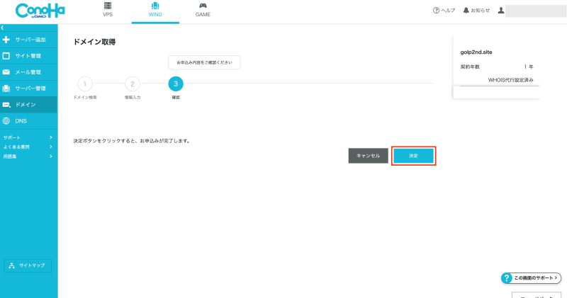Expand the サポート sidebar section
Viewport: 567px width, 298px height.
(x=51, y=137)
